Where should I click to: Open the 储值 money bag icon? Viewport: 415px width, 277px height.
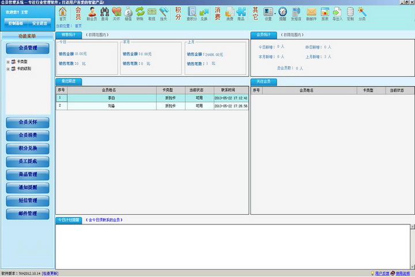pos(128,14)
